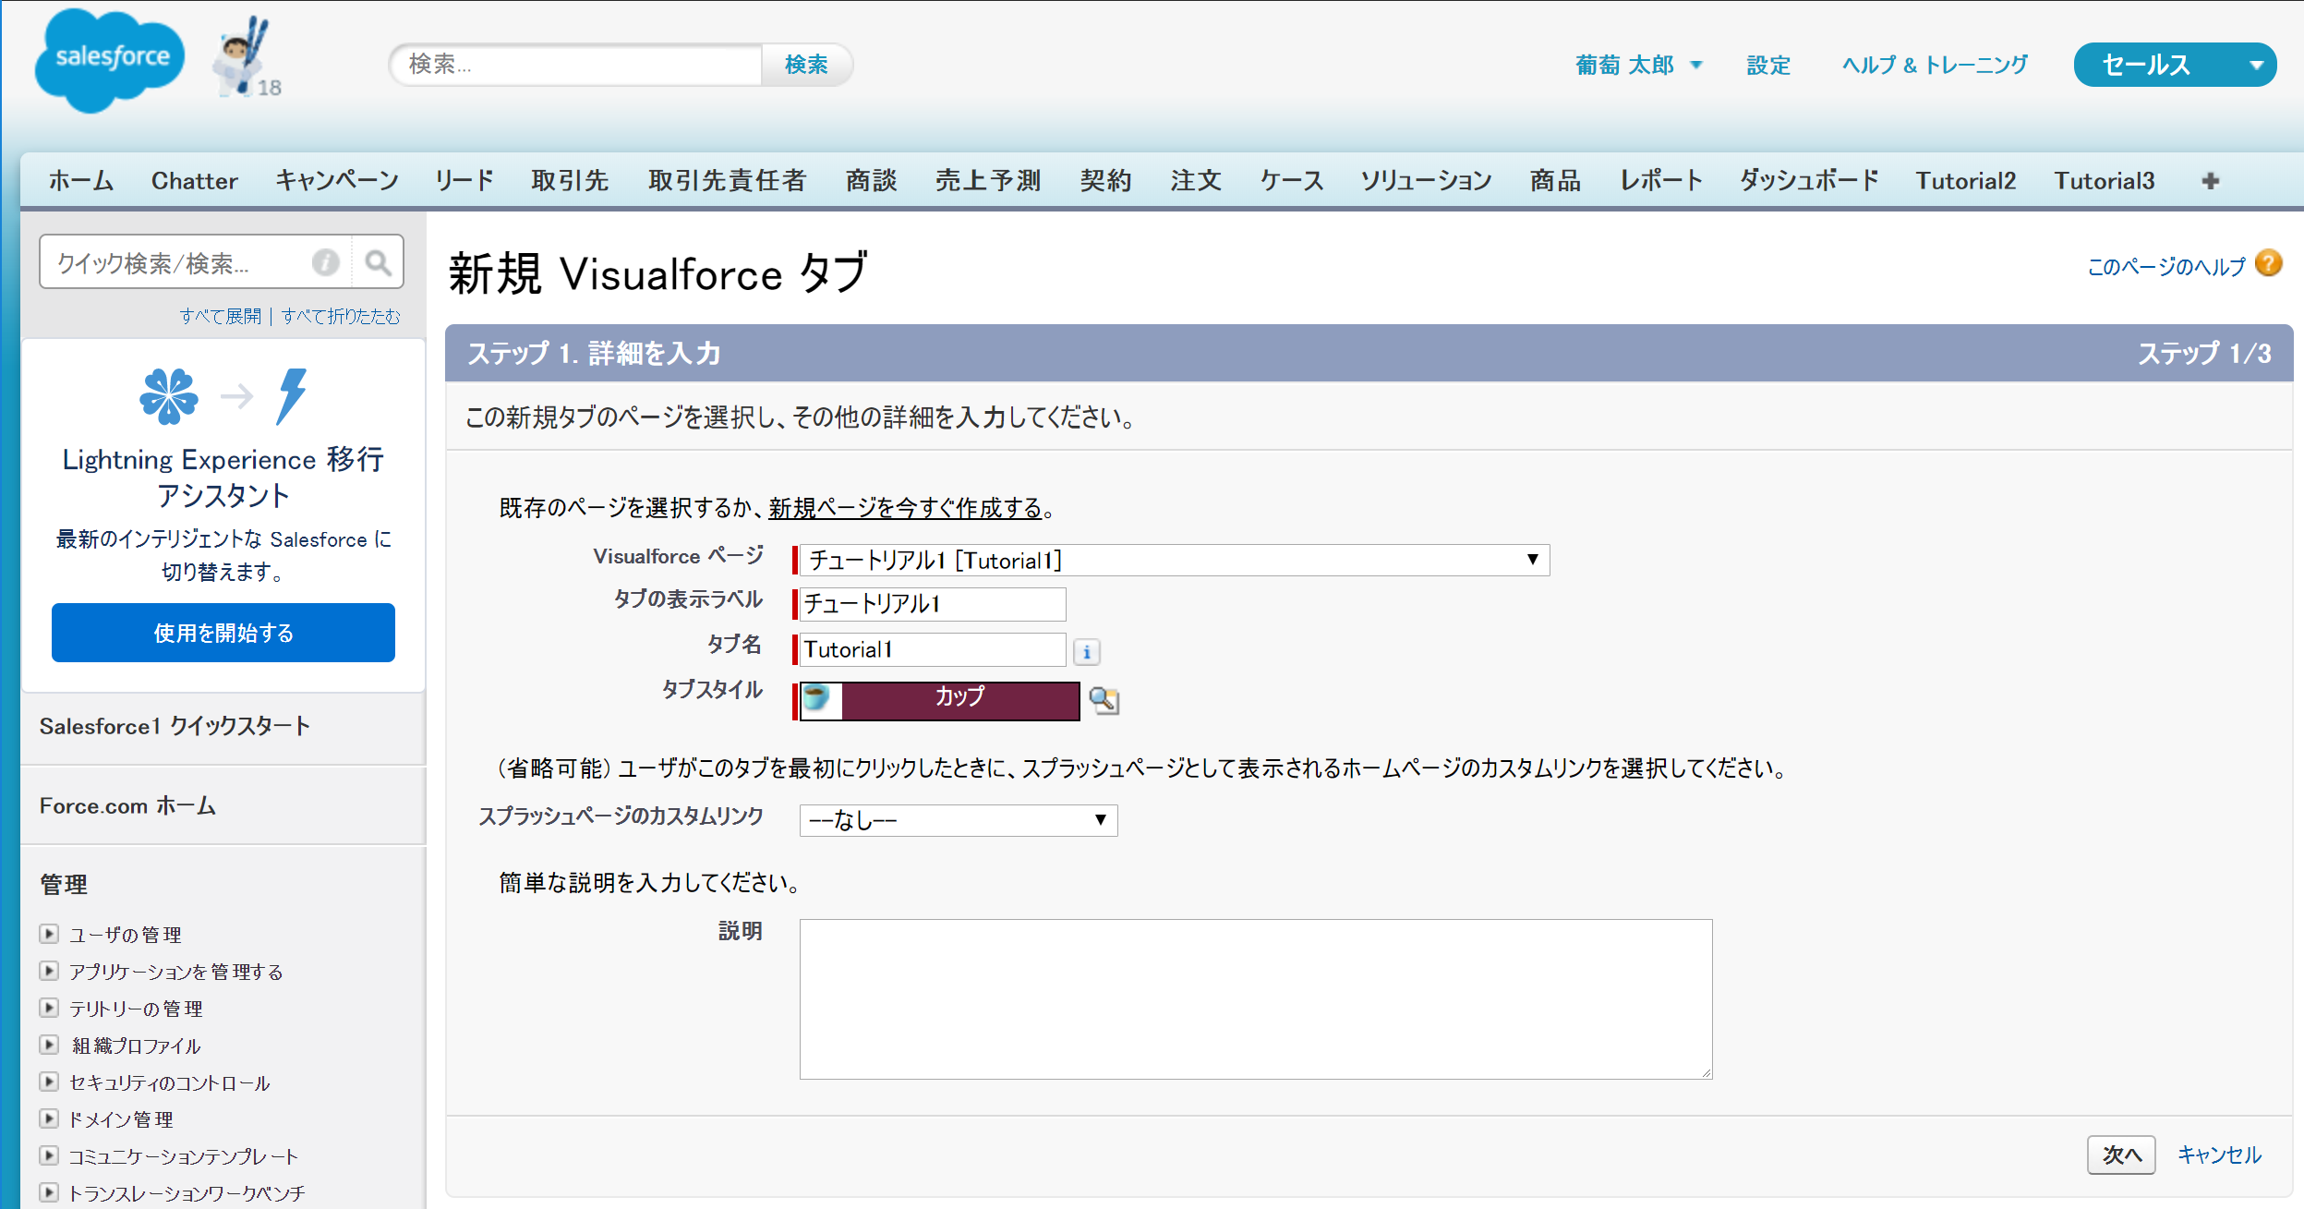Image resolution: width=2304 pixels, height=1209 pixels.
Task: Open the セールス app menu dropdown
Action: pyautogui.click(x=2175, y=65)
